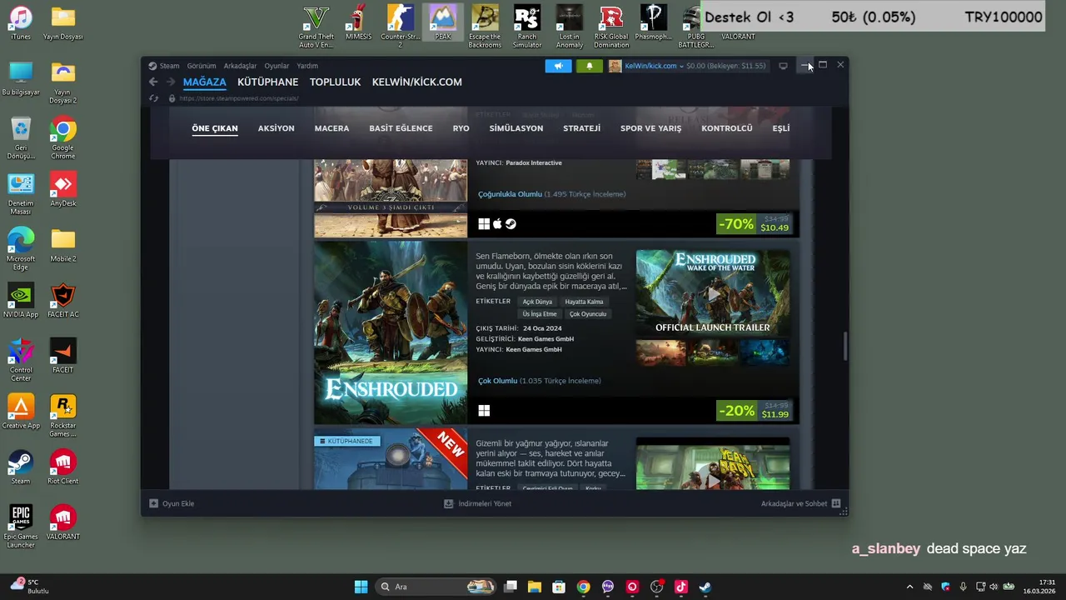Screen dimensions: 1066x600
Task: Play the Enshrouded Official Launch Trailer thumbnail
Action: [x=713, y=292]
